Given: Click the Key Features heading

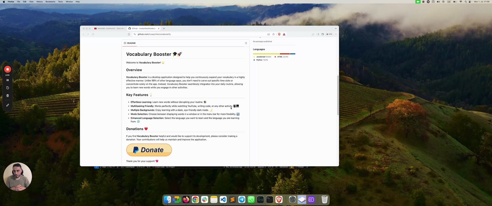Looking at the screenshot, I should (x=139, y=95).
